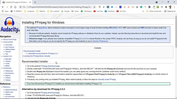Open the Google bookmark
Viewport: 177px width, 99px height.
pyautogui.click(x=65, y=11)
